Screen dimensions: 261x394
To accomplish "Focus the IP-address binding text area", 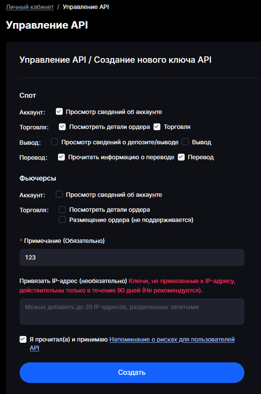I will click(x=132, y=312).
